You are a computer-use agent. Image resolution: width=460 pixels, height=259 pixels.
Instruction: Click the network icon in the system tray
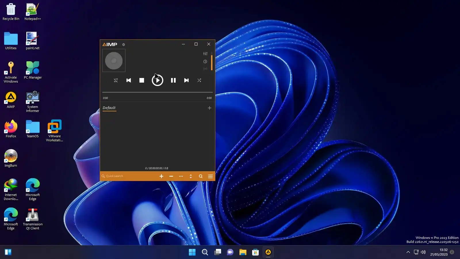pyautogui.click(x=416, y=252)
